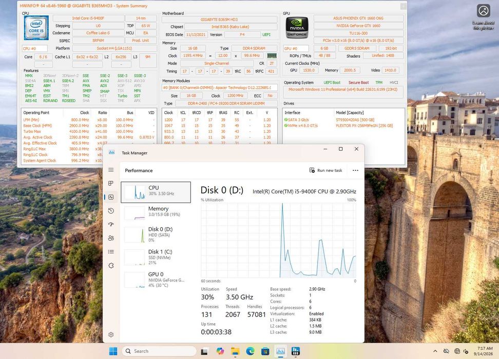
Task: Click the Disk 0 mini graph thumbnail
Action: click(x=135, y=235)
